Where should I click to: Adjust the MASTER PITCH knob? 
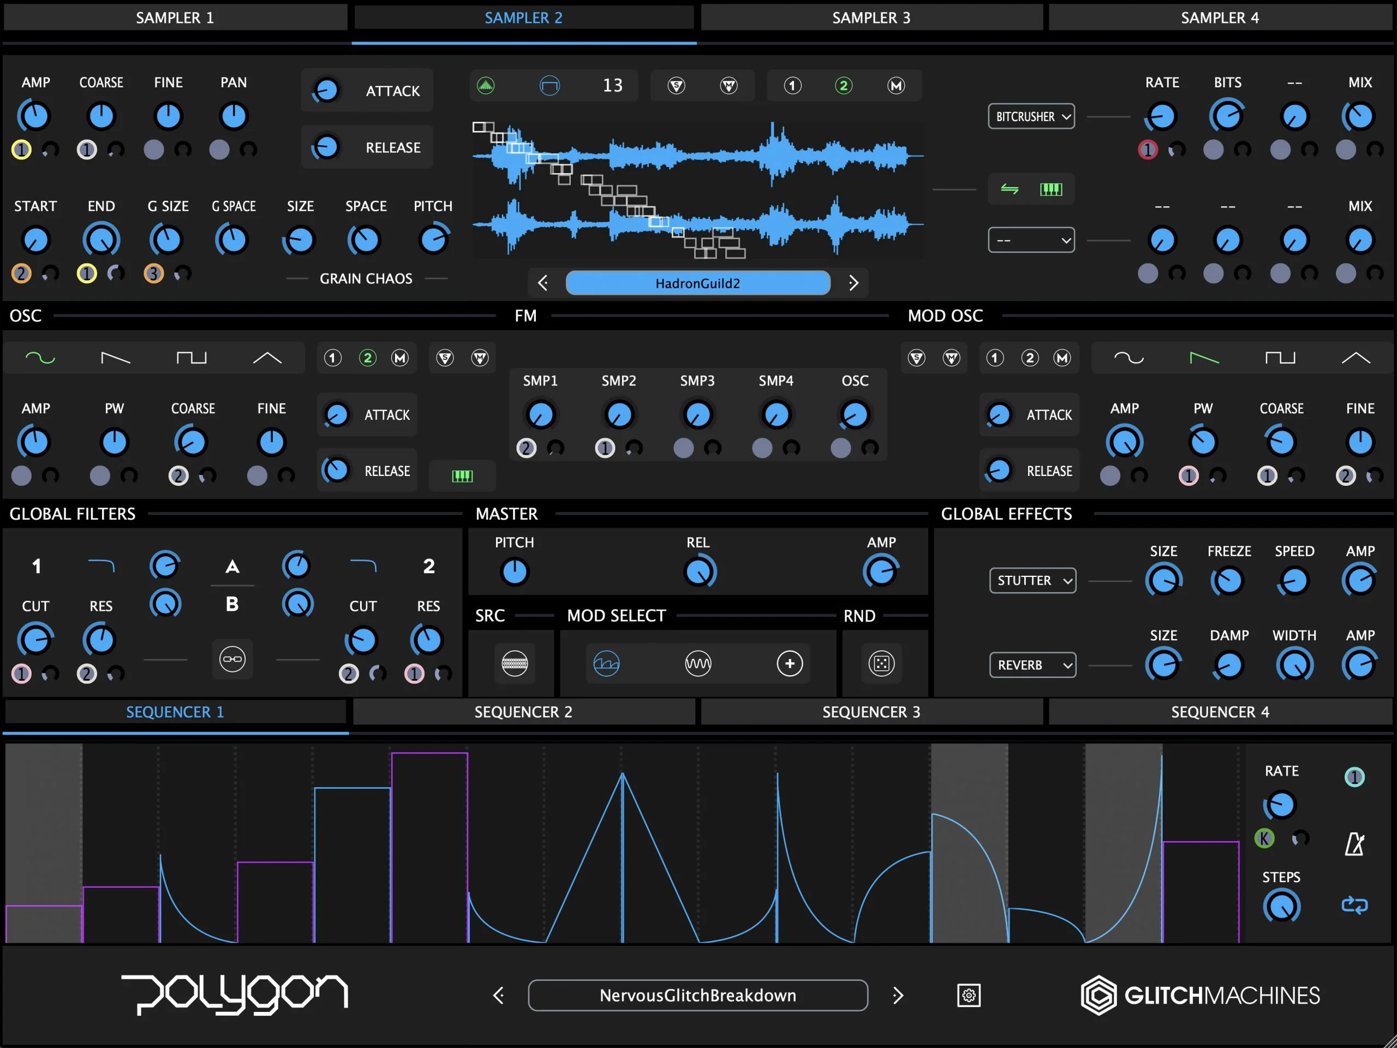514,570
